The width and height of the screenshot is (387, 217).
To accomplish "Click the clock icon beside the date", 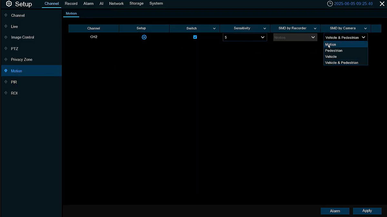I will [x=330, y=4].
